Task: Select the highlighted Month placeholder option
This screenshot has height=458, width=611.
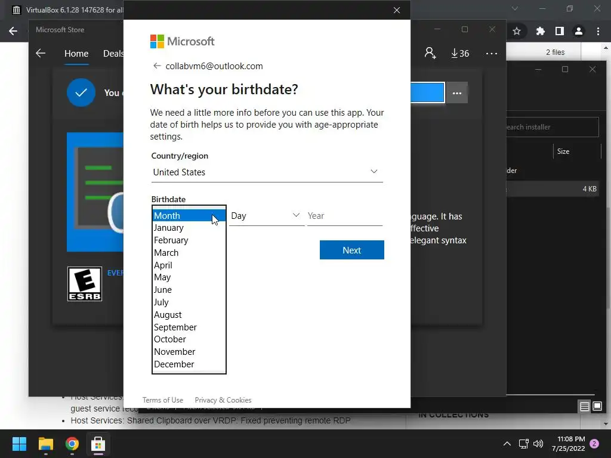Action: point(189,215)
